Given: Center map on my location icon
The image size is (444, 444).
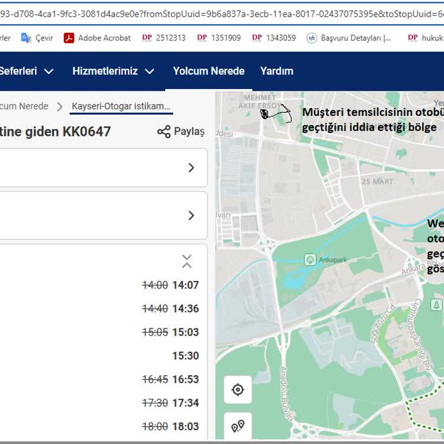Looking at the screenshot, I should pyautogui.click(x=238, y=390).
